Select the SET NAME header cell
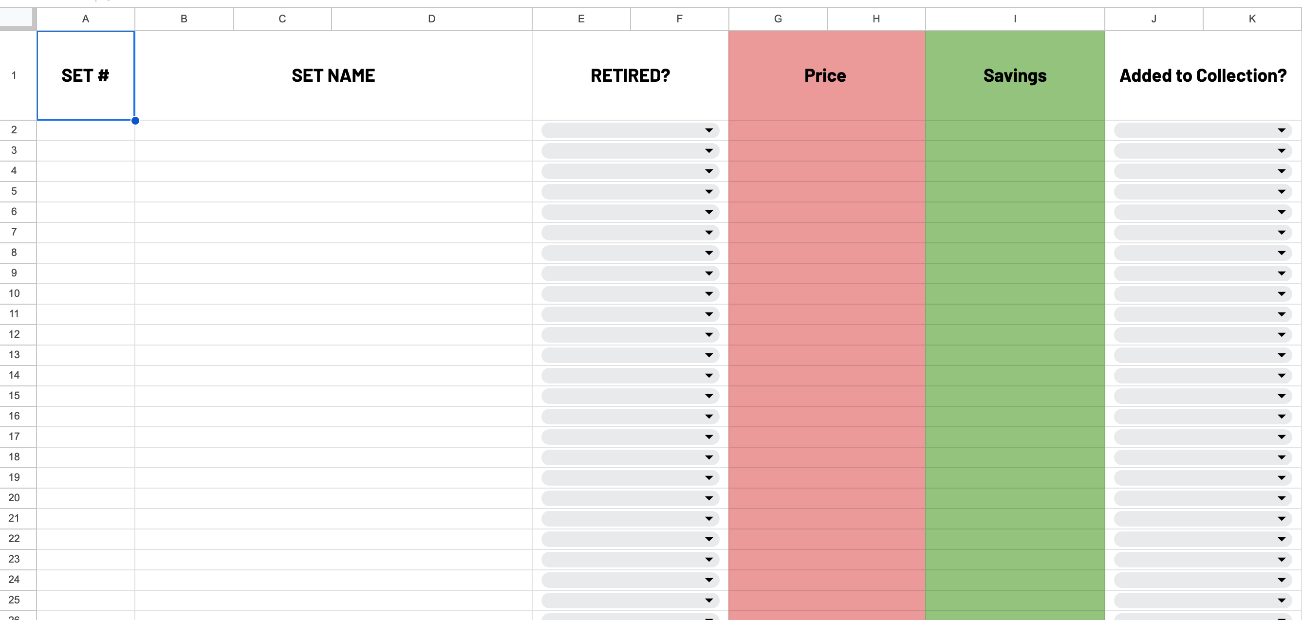 coord(333,76)
